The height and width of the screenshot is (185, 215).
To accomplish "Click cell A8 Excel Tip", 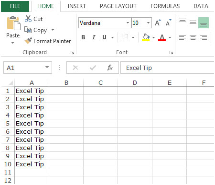I will pyautogui.click(x=32, y=148).
